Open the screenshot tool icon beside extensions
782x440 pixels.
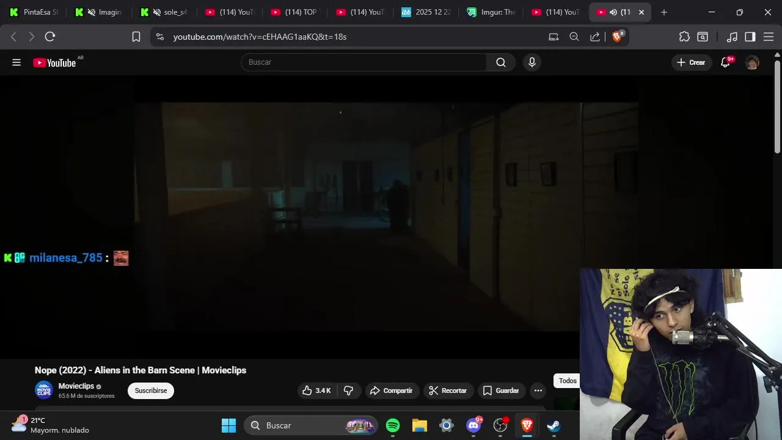click(x=703, y=37)
